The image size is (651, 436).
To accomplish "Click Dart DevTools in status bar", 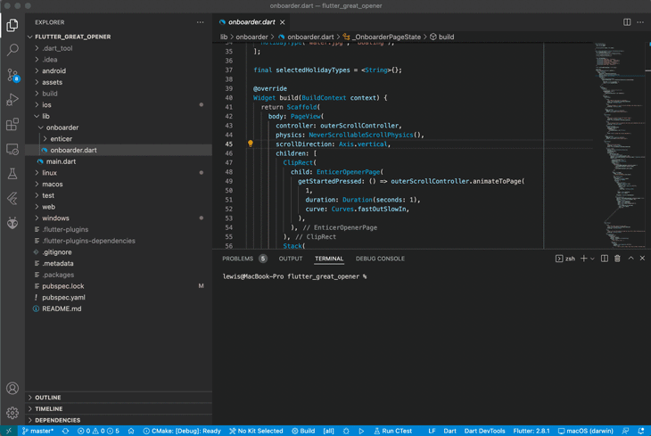I will coord(484,431).
